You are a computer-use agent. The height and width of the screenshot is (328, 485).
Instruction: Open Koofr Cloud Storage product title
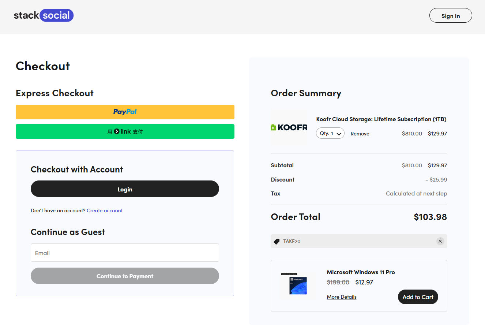(x=381, y=119)
